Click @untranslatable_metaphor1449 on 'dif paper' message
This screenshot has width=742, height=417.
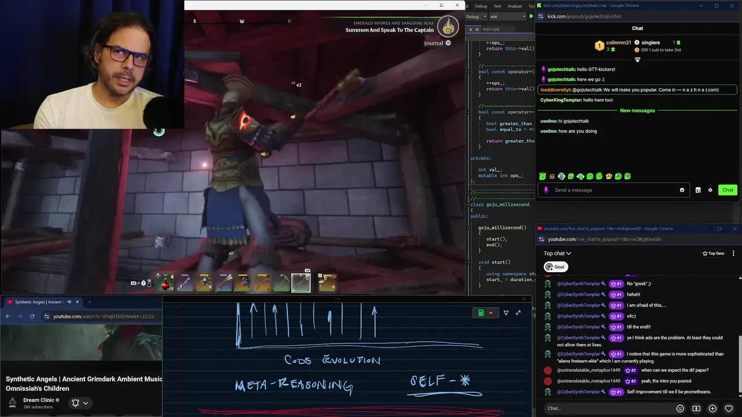588,370
